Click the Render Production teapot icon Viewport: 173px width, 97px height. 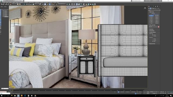pos(91,4)
